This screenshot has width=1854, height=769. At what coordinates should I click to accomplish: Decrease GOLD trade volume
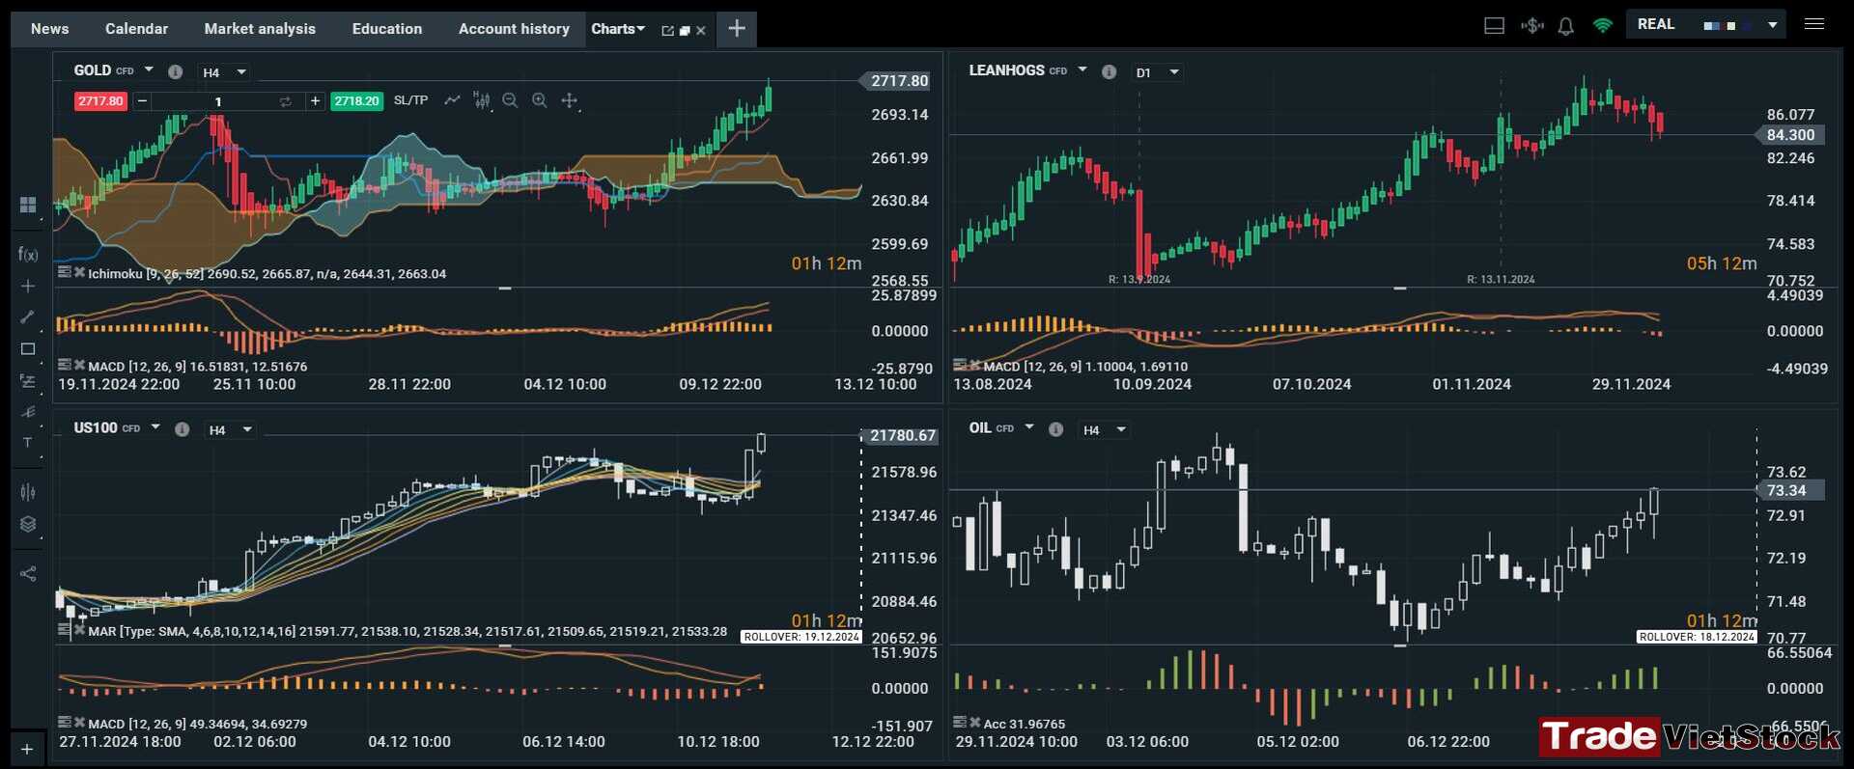[142, 101]
